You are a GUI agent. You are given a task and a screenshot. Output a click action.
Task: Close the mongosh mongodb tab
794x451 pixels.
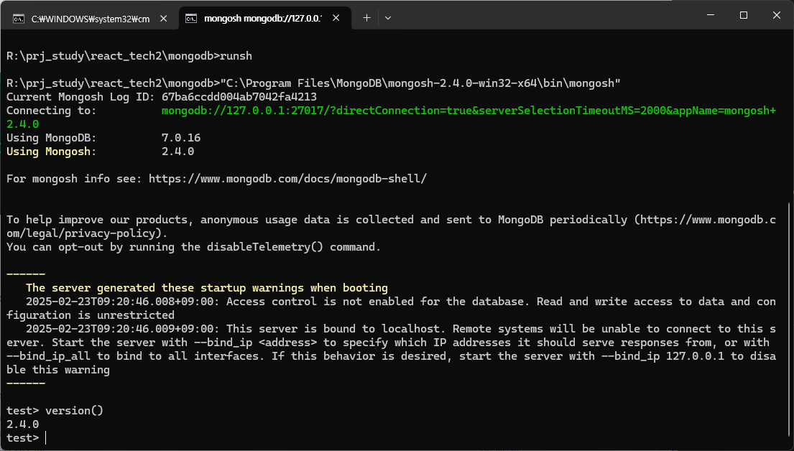tap(336, 18)
